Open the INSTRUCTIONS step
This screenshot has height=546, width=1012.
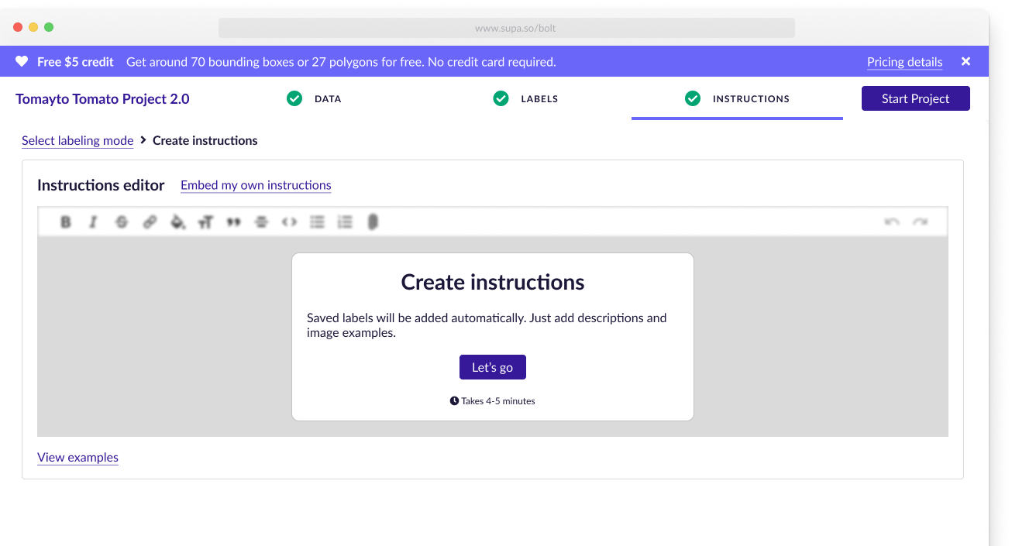coord(751,99)
